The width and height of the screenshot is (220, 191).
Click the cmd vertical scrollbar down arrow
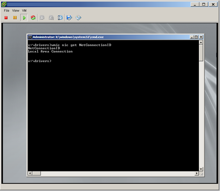(x=201, y=169)
